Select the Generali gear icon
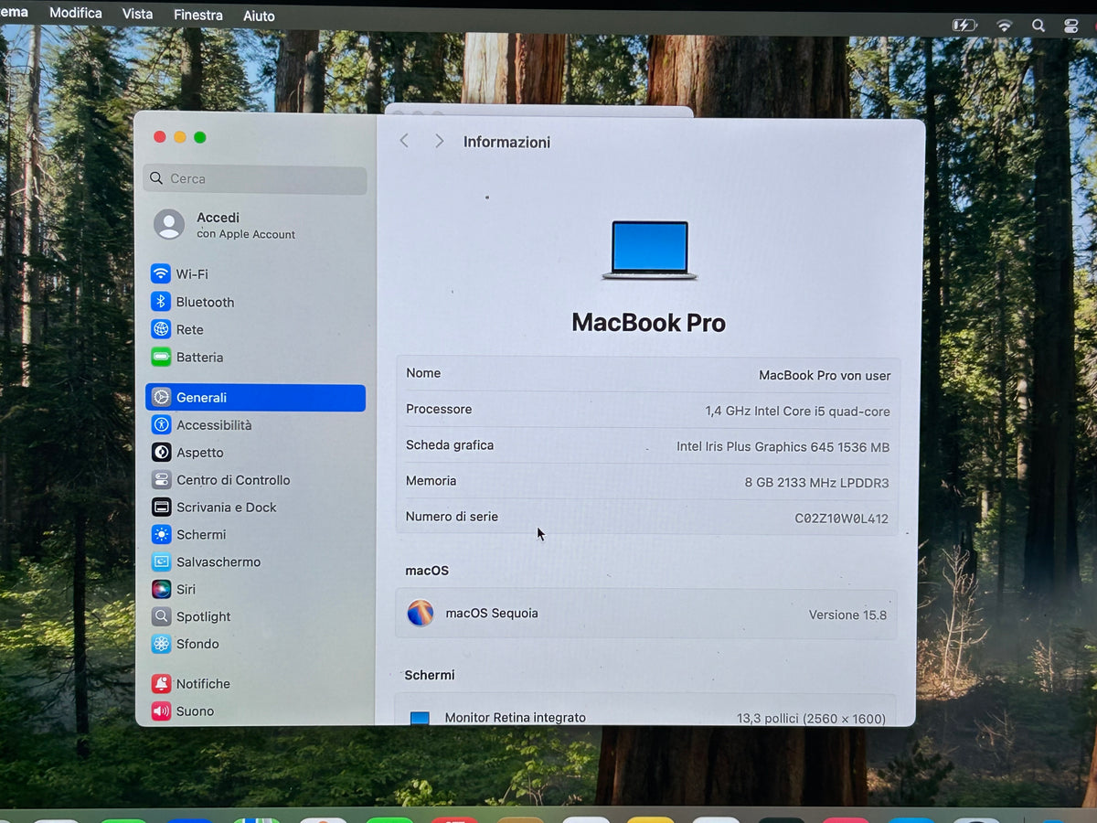Viewport: 1097px width, 823px height. [161, 397]
